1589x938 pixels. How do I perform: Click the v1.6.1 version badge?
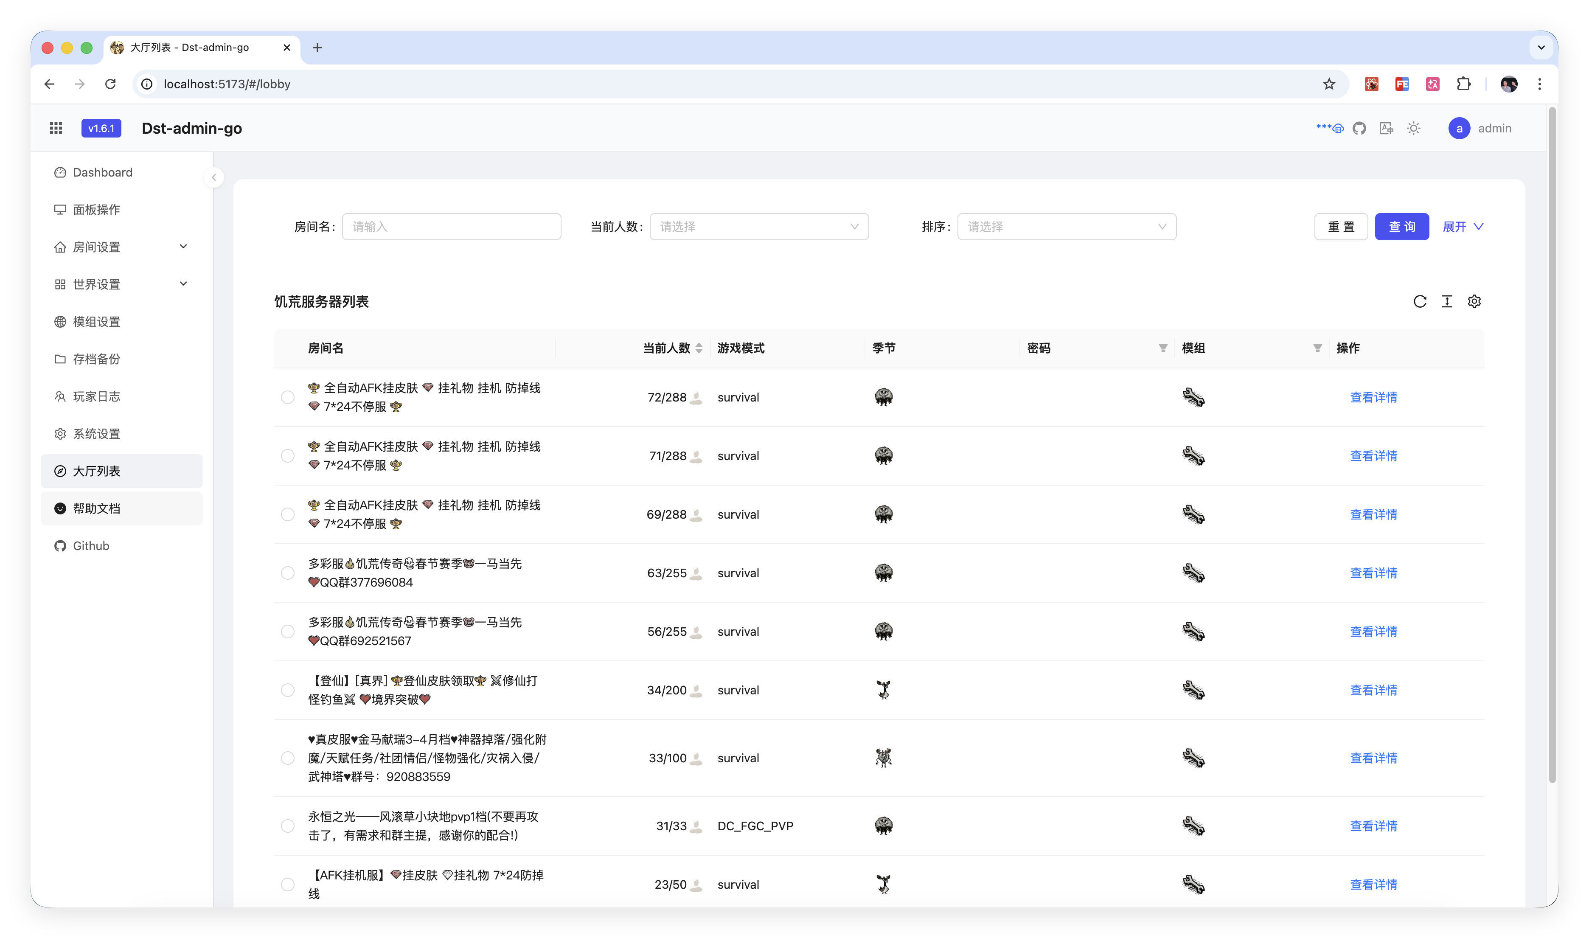tap(101, 128)
